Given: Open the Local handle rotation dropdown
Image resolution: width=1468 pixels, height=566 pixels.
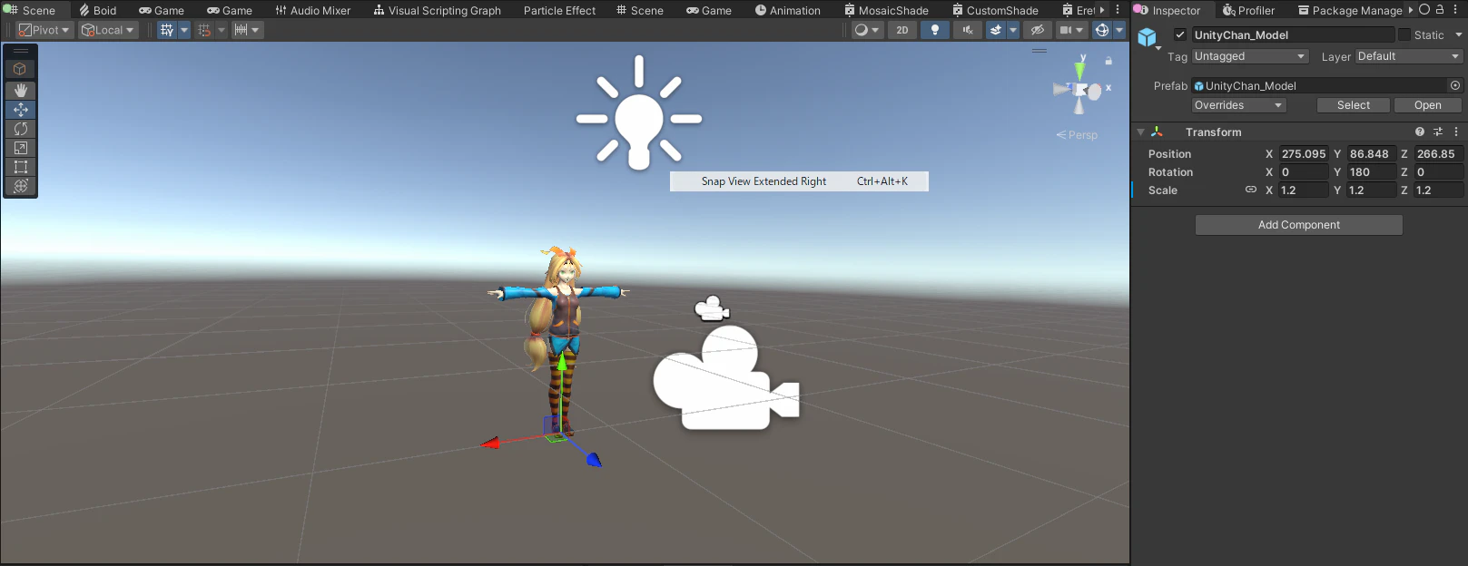Looking at the screenshot, I should pyautogui.click(x=109, y=30).
